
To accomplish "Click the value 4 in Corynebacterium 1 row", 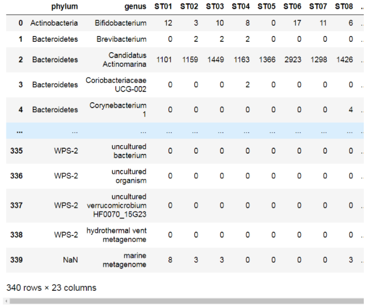I will (350, 110).
